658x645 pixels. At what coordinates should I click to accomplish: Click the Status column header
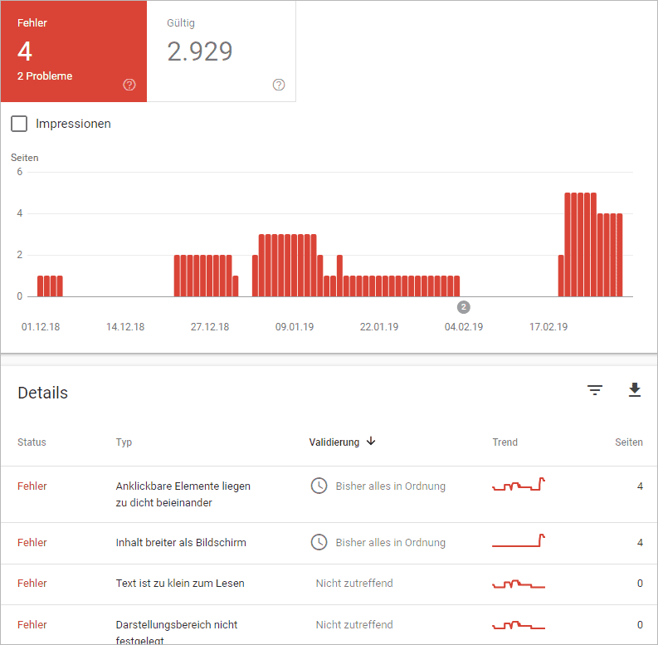(32, 442)
